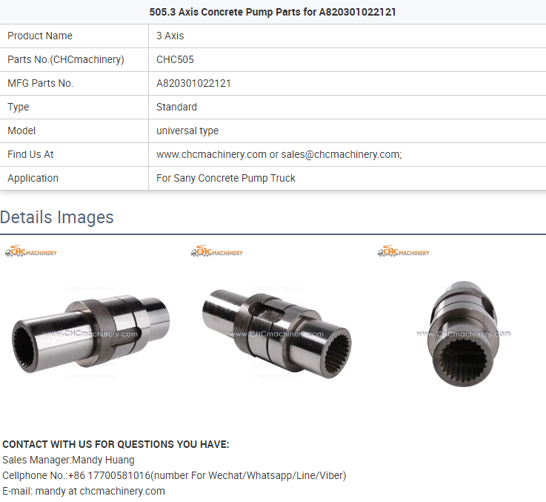Click the Standard type value cell
The image size is (546, 502).
coord(347,107)
